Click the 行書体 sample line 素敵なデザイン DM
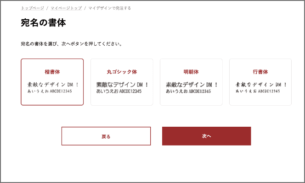Screen dimensions: 305x183 261,85
